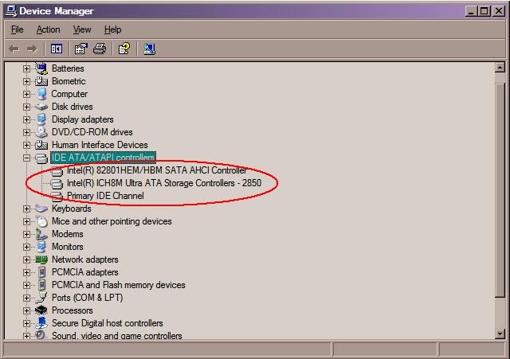510x359 pixels.
Task: Expand the Ports (COM & LPT) node
Action: point(26,298)
